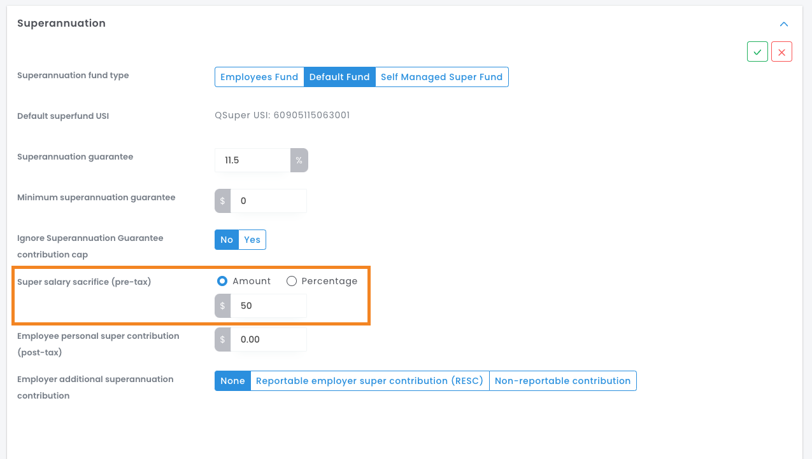
Task: Select the Percentage radio button
Action: [292, 281]
